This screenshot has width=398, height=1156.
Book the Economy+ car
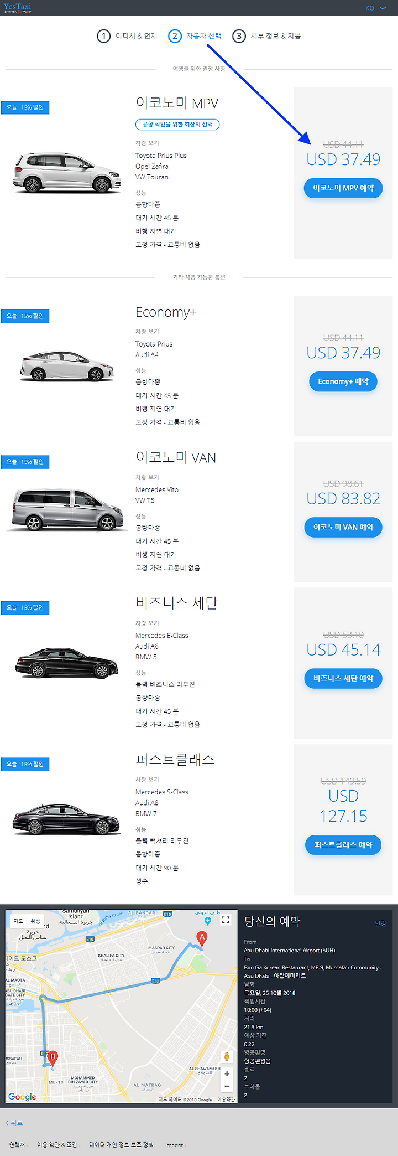click(343, 381)
